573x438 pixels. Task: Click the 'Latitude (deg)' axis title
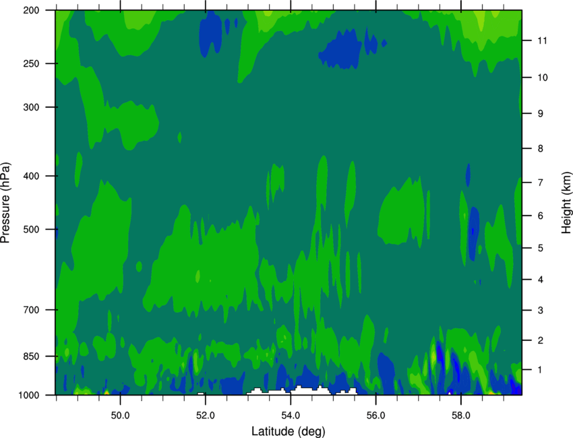click(288, 431)
